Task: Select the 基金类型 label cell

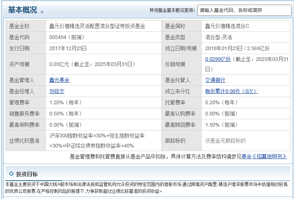Action: point(181,37)
